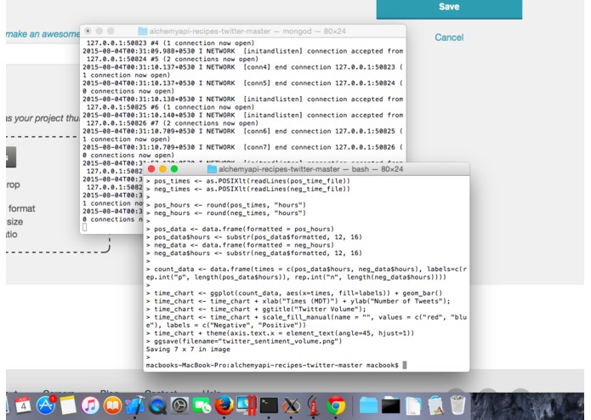Click the pos_hours round line
591x420 pixels.
[x=226, y=205]
